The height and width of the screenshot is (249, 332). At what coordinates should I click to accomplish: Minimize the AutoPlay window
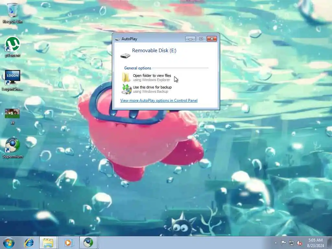[190, 39]
